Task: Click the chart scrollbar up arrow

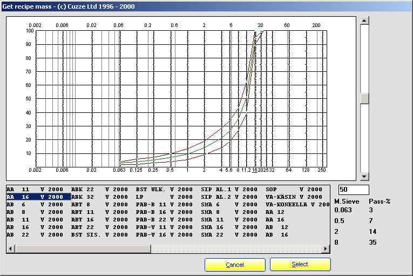Action: coord(364,21)
